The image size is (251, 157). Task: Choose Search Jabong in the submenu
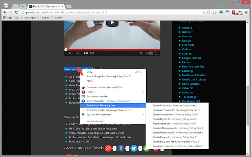(x=177, y=124)
